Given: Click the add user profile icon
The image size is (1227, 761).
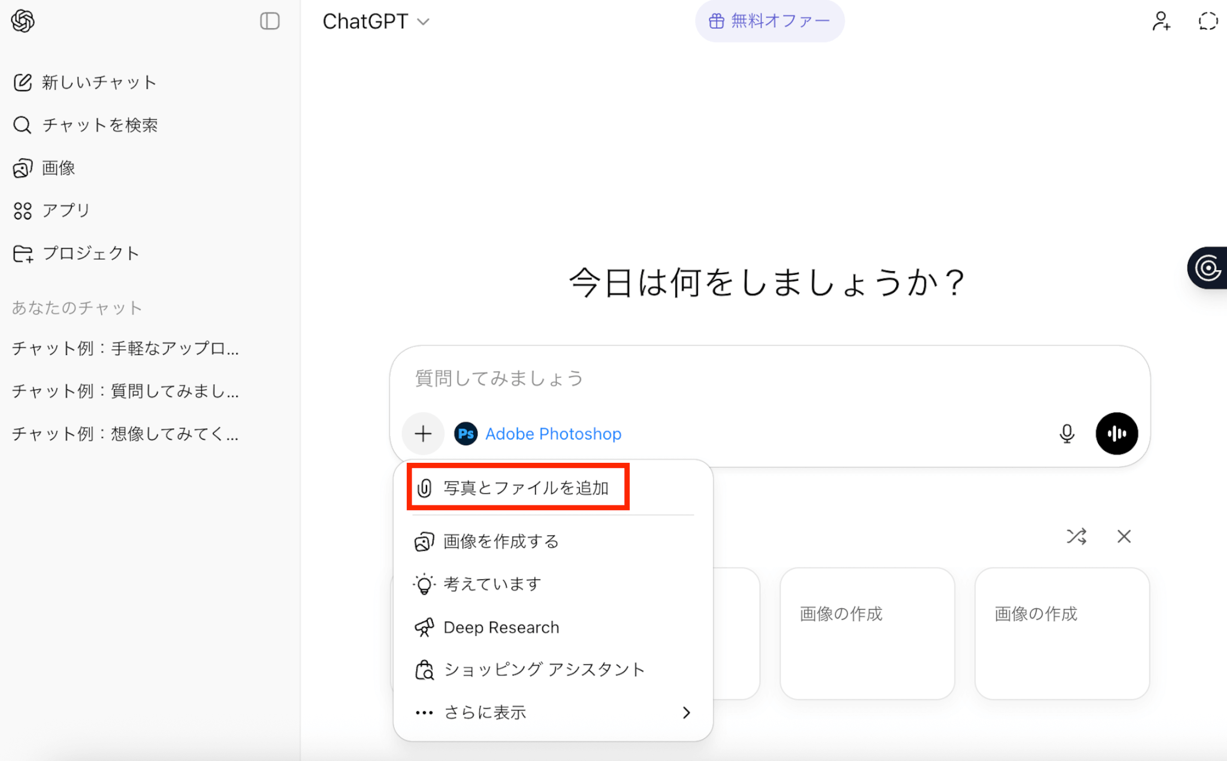Looking at the screenshot, I should click(1160, 22).
